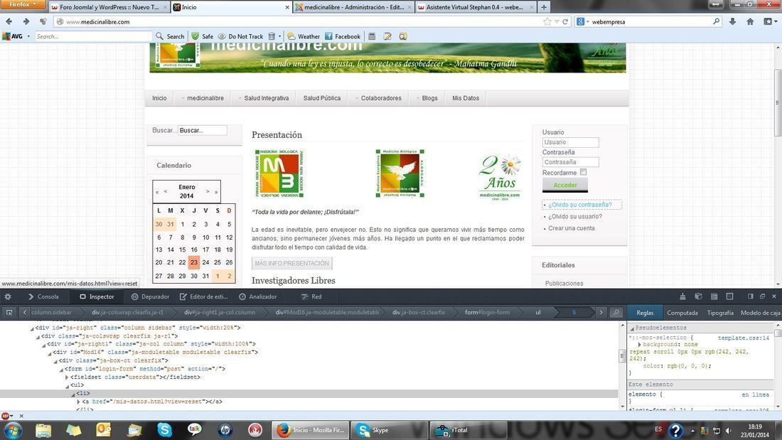Toggle responsive design mode icon in devtools
This screenshot has width=782, height=440.
[x=729, y=296]
